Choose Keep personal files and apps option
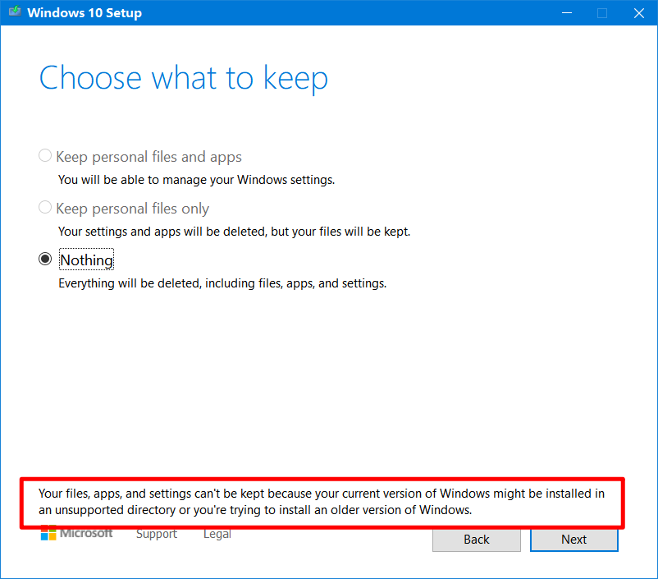The width and height of the screenshot is (658, 579). (45, 155)
